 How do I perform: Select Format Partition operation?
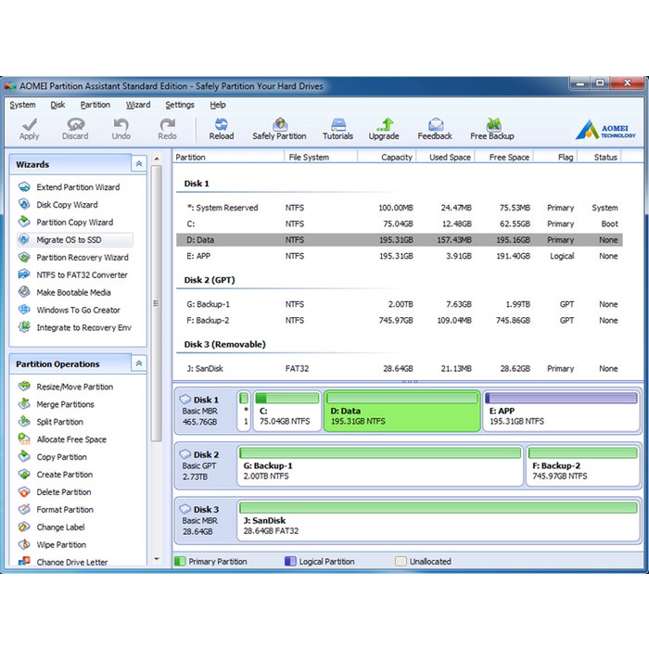click(x=65, y=510)
